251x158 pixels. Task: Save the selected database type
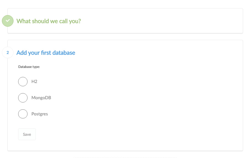pyautogui.click(x=27, y=134)
